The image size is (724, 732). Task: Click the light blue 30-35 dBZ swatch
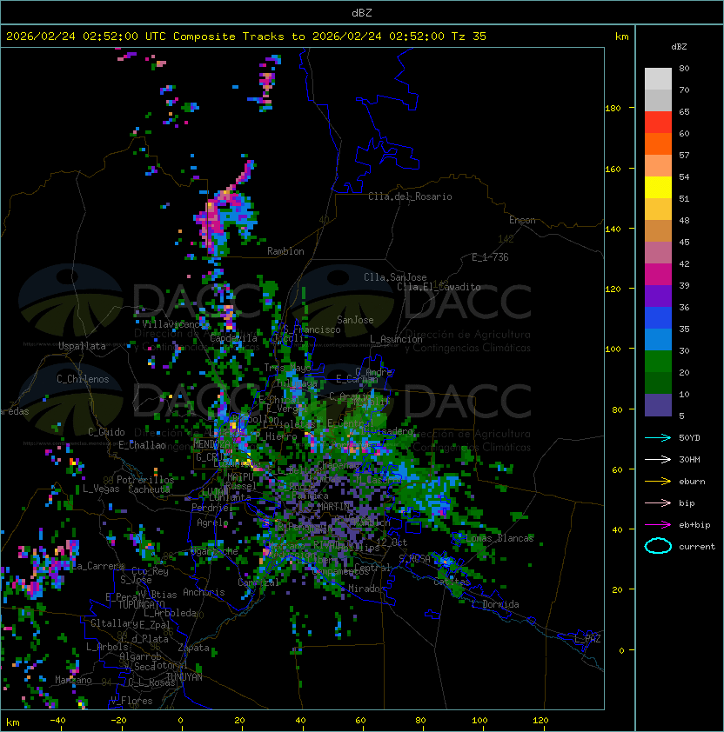tap(658, 340)
